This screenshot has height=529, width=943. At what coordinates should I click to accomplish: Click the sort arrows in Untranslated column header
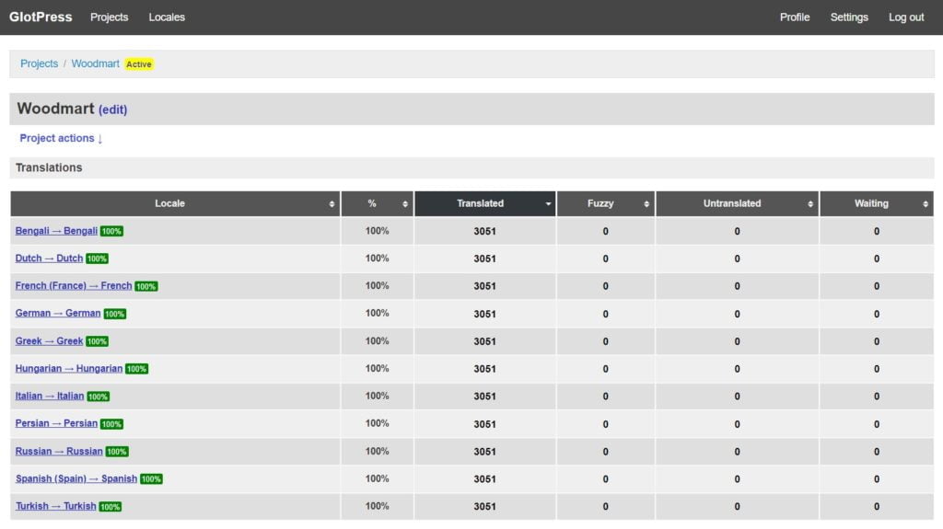pos(810,204)
